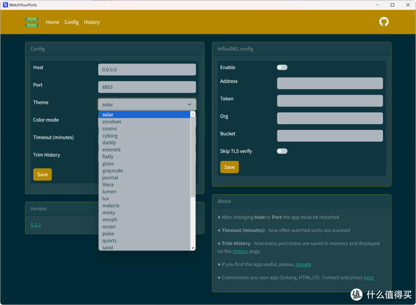Focus the InfluxDB2 Address input field
Viewport: 416px width, 305px height.
tap(330, 83)
